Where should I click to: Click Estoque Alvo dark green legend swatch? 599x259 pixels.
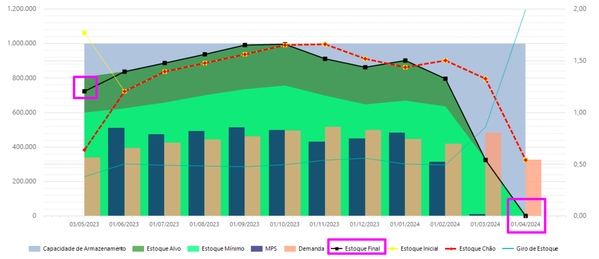(x=138, y=249)
